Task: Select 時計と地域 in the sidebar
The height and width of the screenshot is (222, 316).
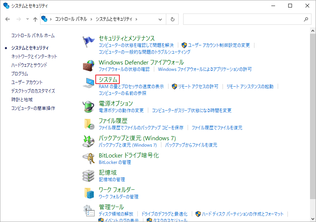Action: click(22, 99)
